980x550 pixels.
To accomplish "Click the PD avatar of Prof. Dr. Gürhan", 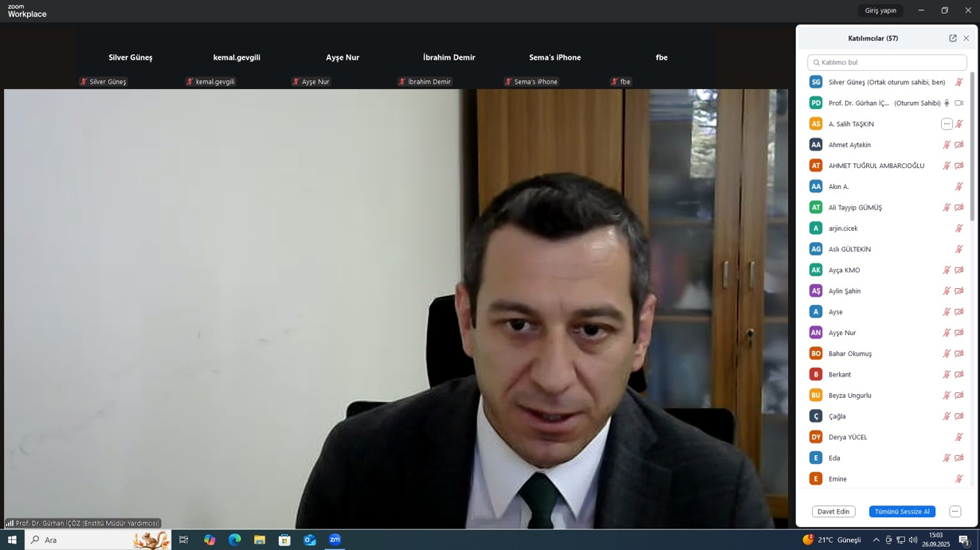I will click(x=816, y=103).
